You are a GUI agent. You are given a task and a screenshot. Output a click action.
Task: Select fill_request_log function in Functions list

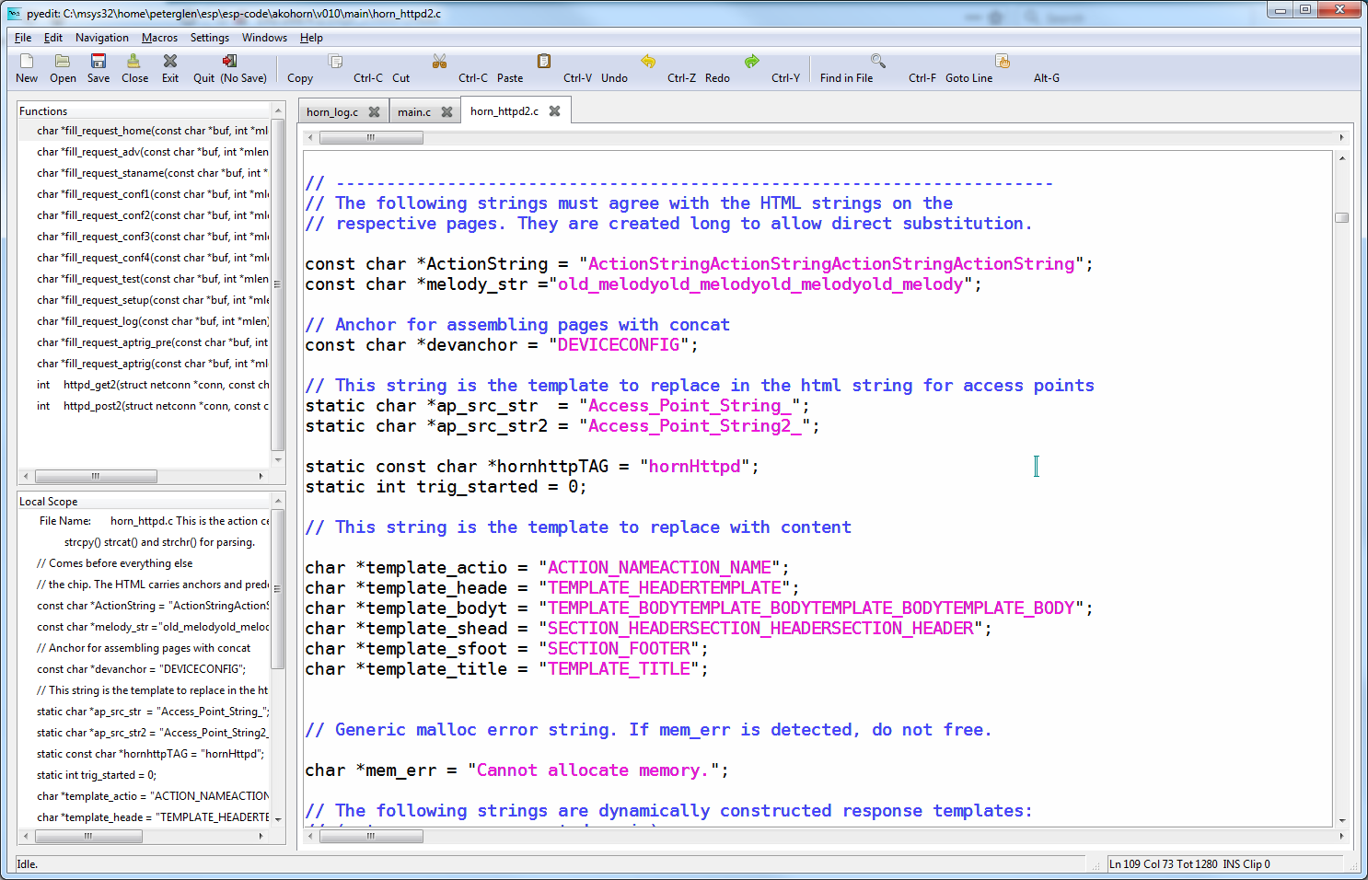[x=152, y=321]
